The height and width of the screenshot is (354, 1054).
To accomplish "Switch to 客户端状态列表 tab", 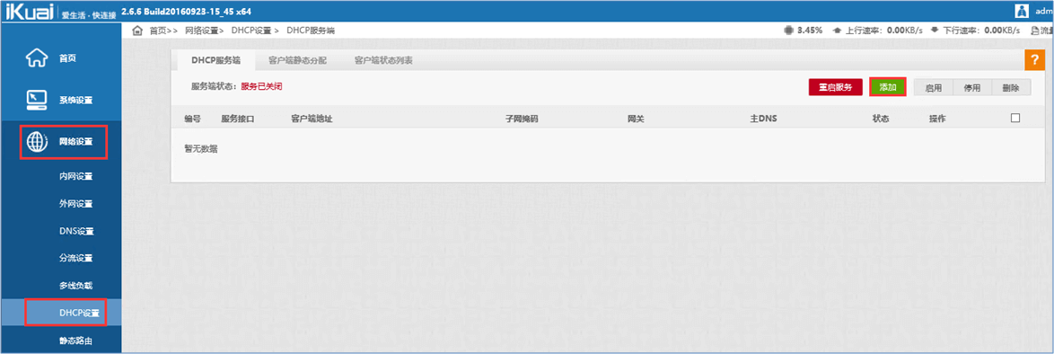I will (x=383, y=60).
